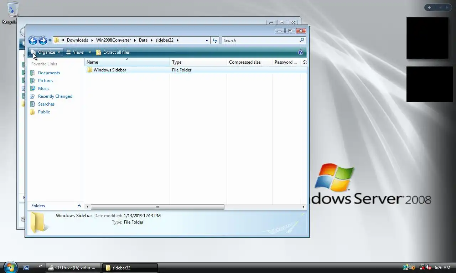Sort by the Type column header

coord(198,62)
